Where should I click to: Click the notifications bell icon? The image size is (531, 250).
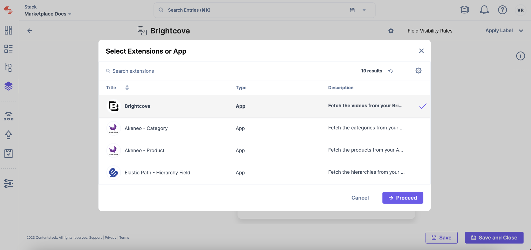484,10
